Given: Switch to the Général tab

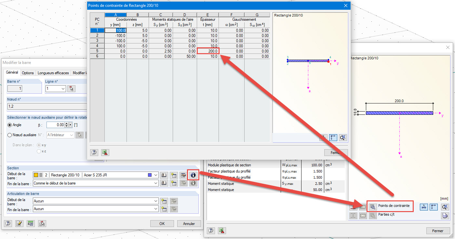Looking at the screenshot, I should pyautogui.click(x=12, y=73).
